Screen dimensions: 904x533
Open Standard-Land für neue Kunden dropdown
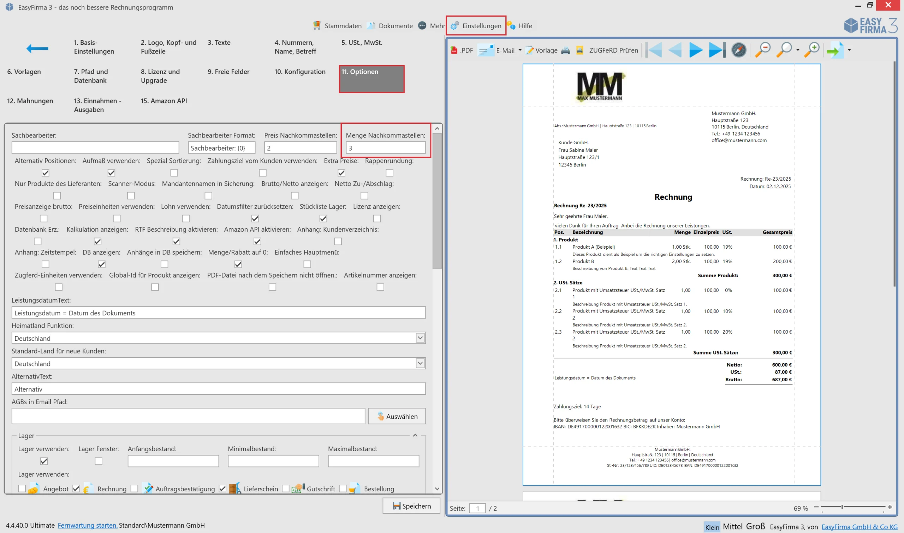[420, 363]
